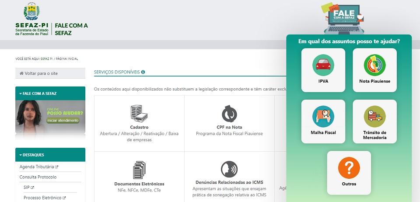Click the external link icon next to SIP
The height and width of the screenshot is (202, 420).
(32, 188)
